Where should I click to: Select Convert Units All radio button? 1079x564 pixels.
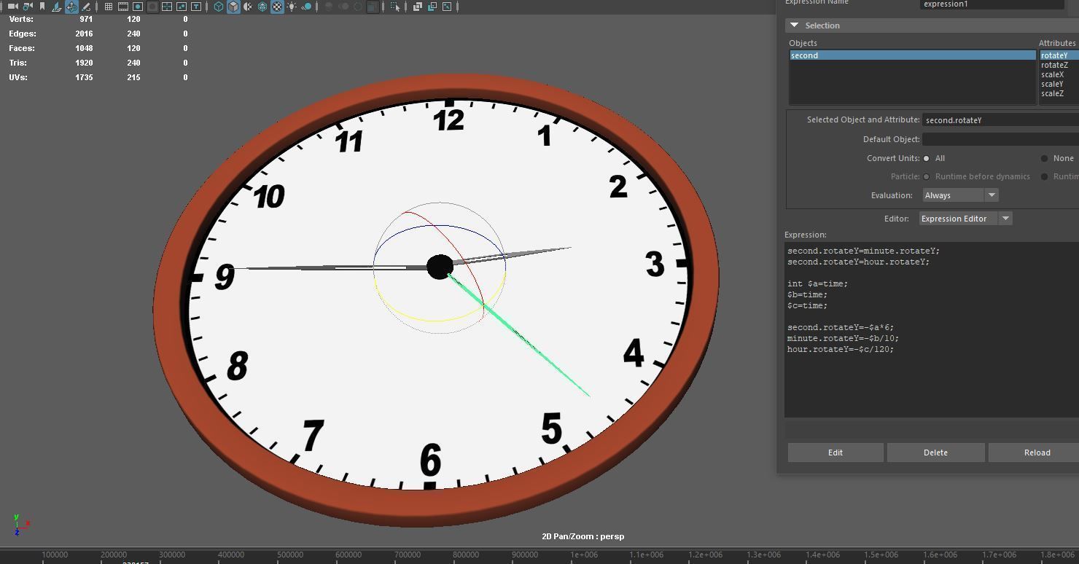click(x=927, y=158)
